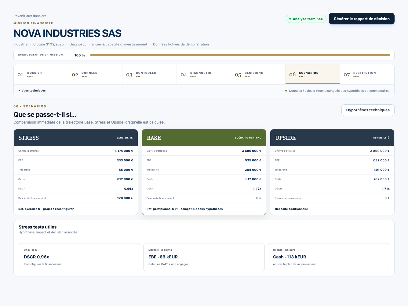Click Upside Chiffre d'affaires 3 899 000 €
The height and width of the screenshot is (306, 408).
tap(332, 151)
